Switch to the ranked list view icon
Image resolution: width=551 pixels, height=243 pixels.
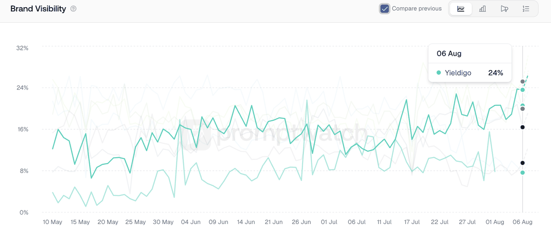[x=526, y=8]
